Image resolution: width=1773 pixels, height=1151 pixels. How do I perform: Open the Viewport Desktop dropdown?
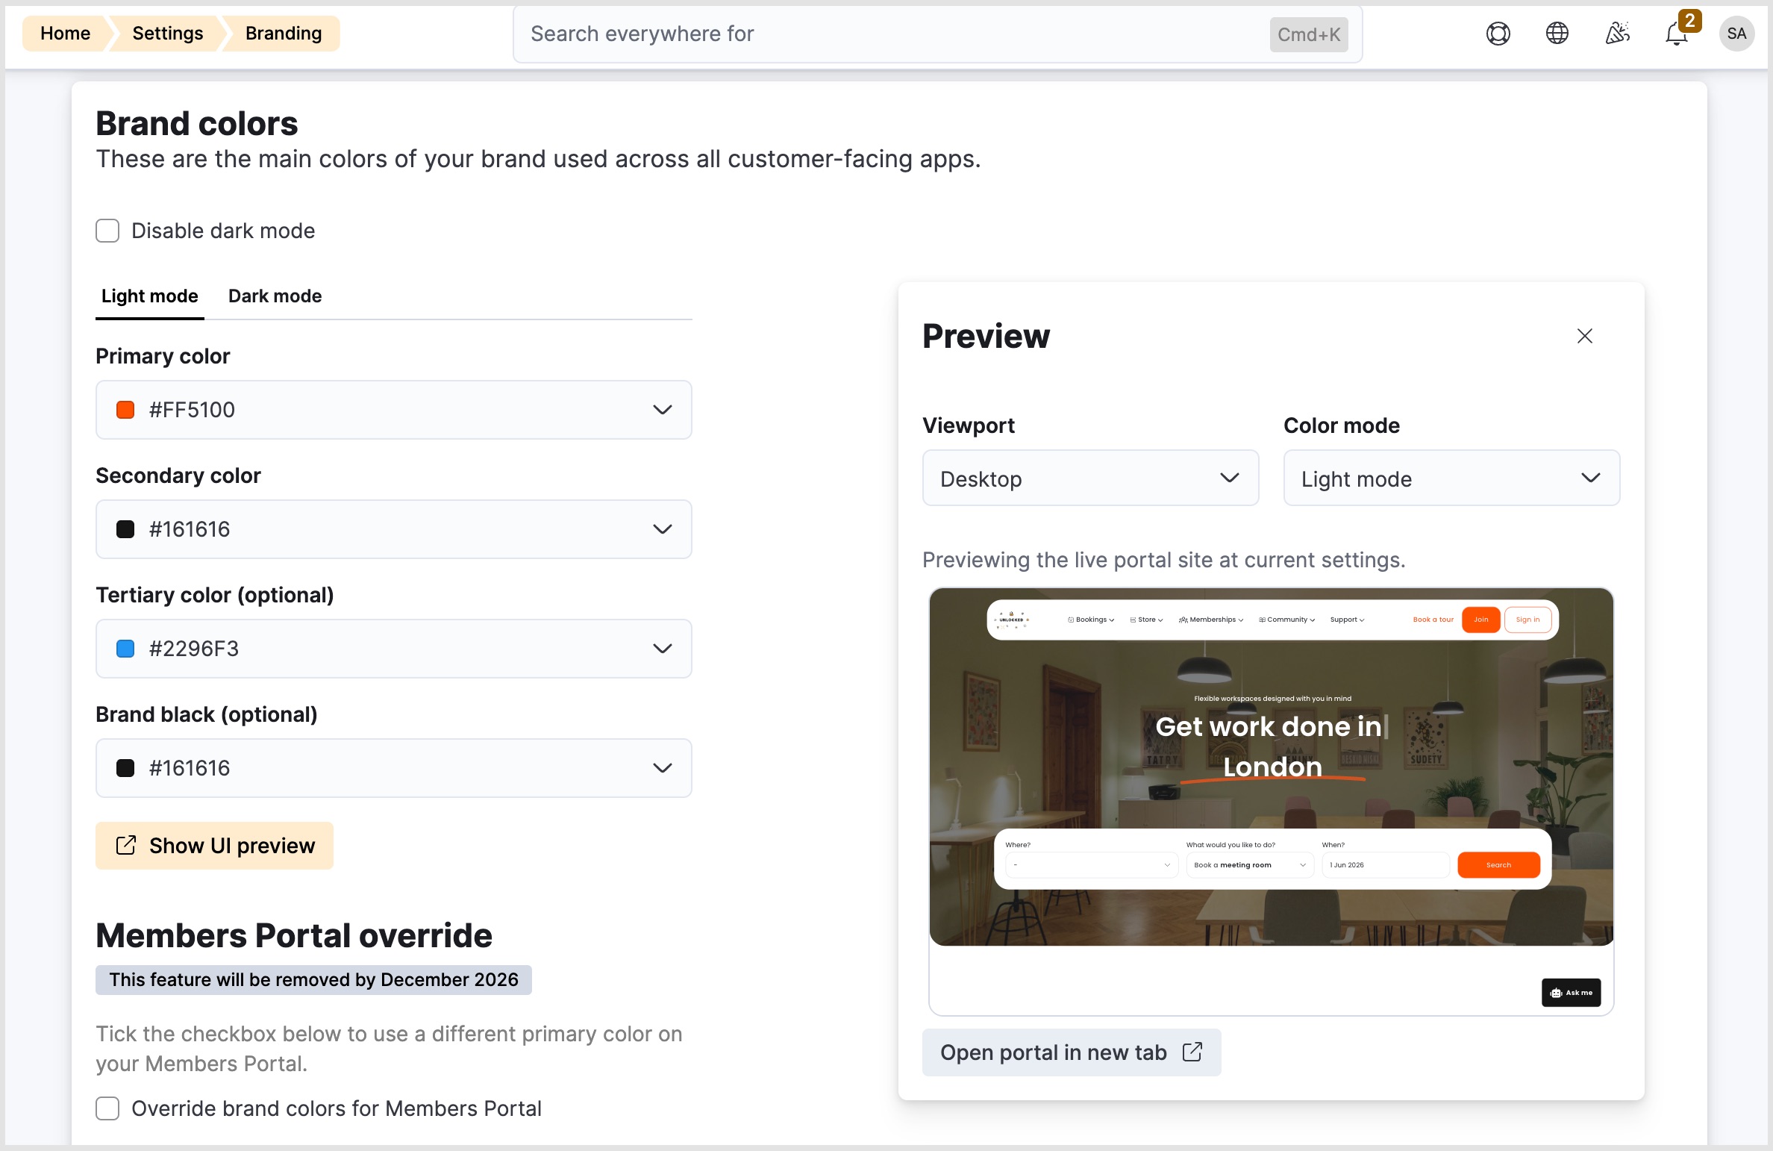[1090, 478]
